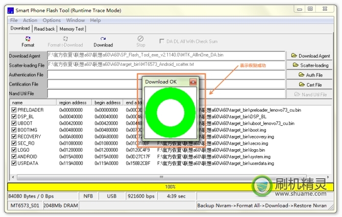Close the Download OK dialog
This screenshot has width=342, height=217.
coord(193,82)
